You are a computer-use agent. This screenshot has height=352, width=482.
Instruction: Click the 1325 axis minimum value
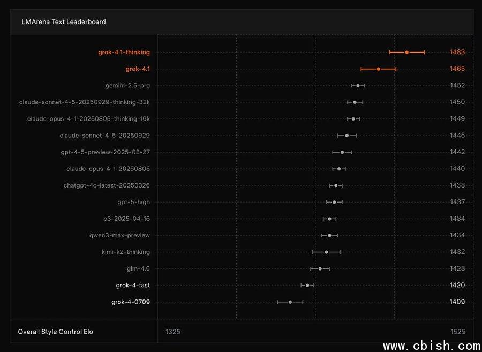(x=173, y=332)
